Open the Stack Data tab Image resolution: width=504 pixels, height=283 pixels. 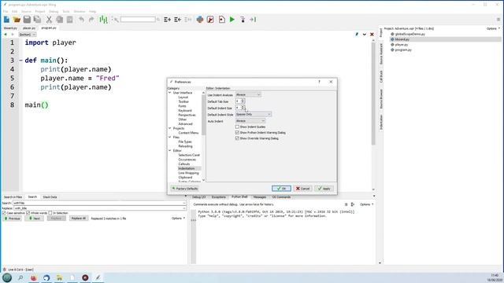point(50,197)
